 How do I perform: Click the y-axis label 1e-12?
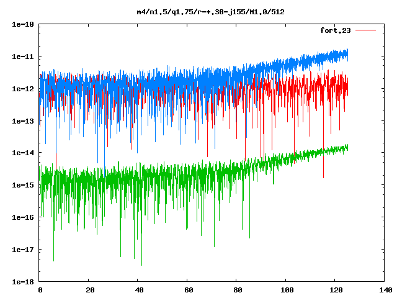point(23,89)
